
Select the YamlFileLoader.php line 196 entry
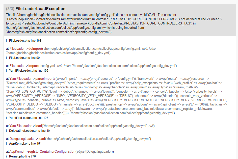(27, 71)
